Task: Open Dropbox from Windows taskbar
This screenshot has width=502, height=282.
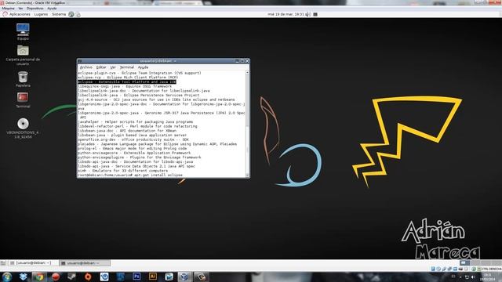Action: tap(23, 277)
